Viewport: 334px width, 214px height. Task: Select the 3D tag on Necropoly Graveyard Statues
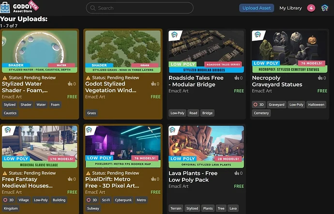pos(258,104)
